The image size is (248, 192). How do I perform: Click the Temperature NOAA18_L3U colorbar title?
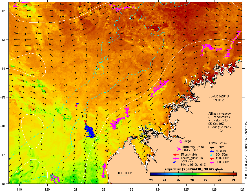pyautogui.click(x=193, y=169)
